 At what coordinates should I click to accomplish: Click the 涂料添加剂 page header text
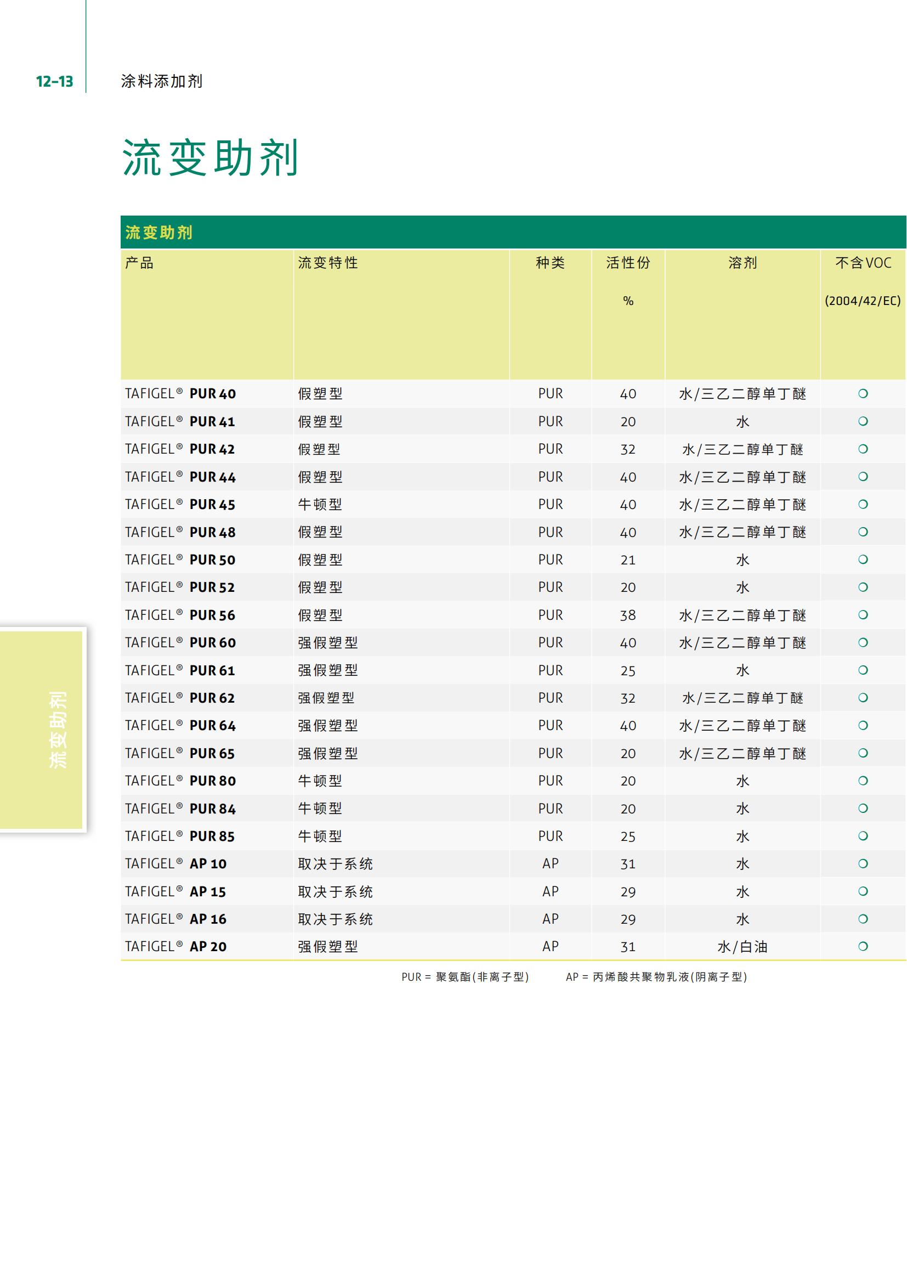pos(161,81)
